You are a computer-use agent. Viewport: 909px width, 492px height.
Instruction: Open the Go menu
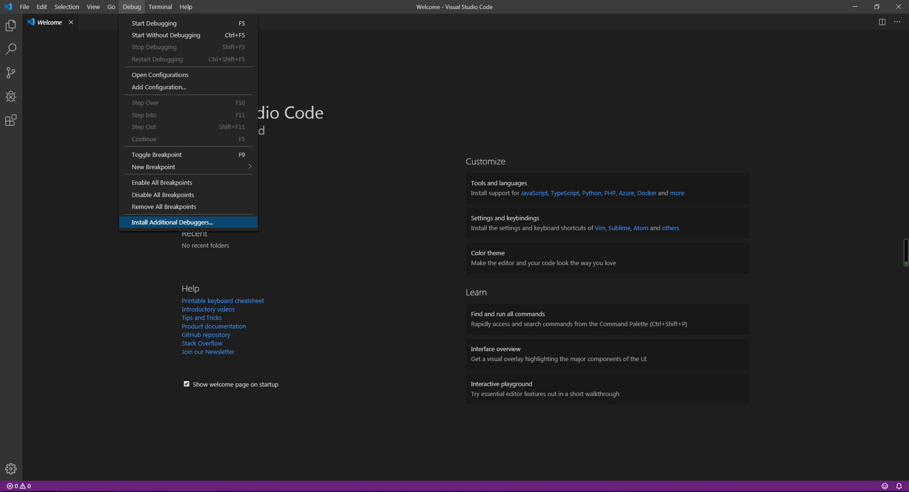[x=111, y=7]
